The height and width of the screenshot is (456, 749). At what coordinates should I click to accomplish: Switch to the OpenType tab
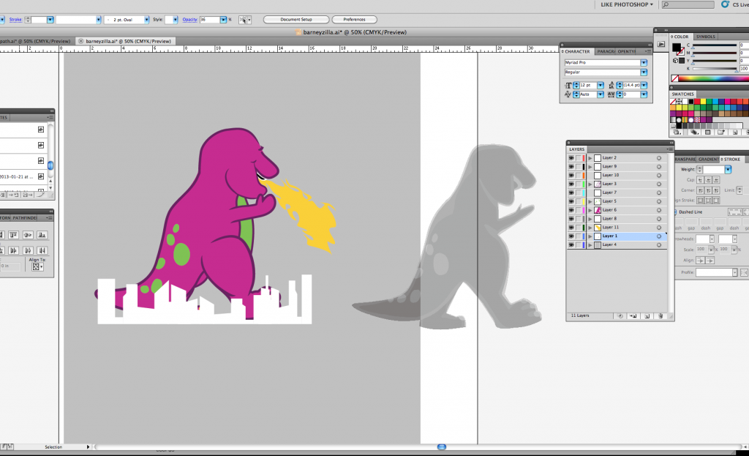pos(627,51)
